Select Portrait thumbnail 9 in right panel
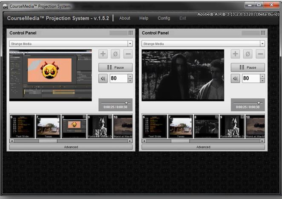Viewport: 282px width, 199px height. (x=232, y=127)
